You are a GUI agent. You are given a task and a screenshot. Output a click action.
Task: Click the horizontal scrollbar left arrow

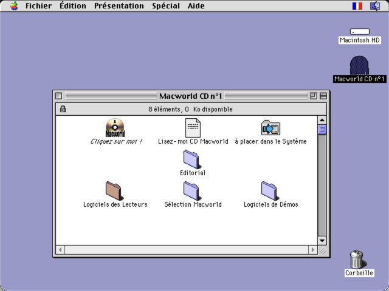click(x=60, y=250)
